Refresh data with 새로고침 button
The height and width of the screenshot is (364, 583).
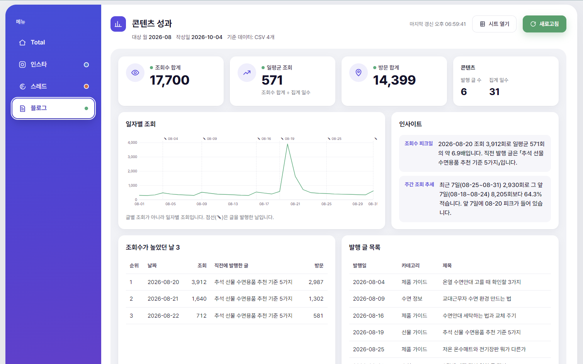click(x=544, y=24)
